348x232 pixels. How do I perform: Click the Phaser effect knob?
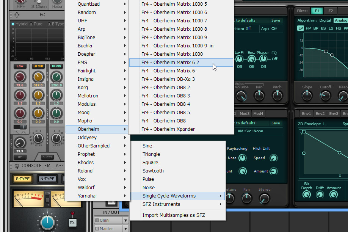263,59
